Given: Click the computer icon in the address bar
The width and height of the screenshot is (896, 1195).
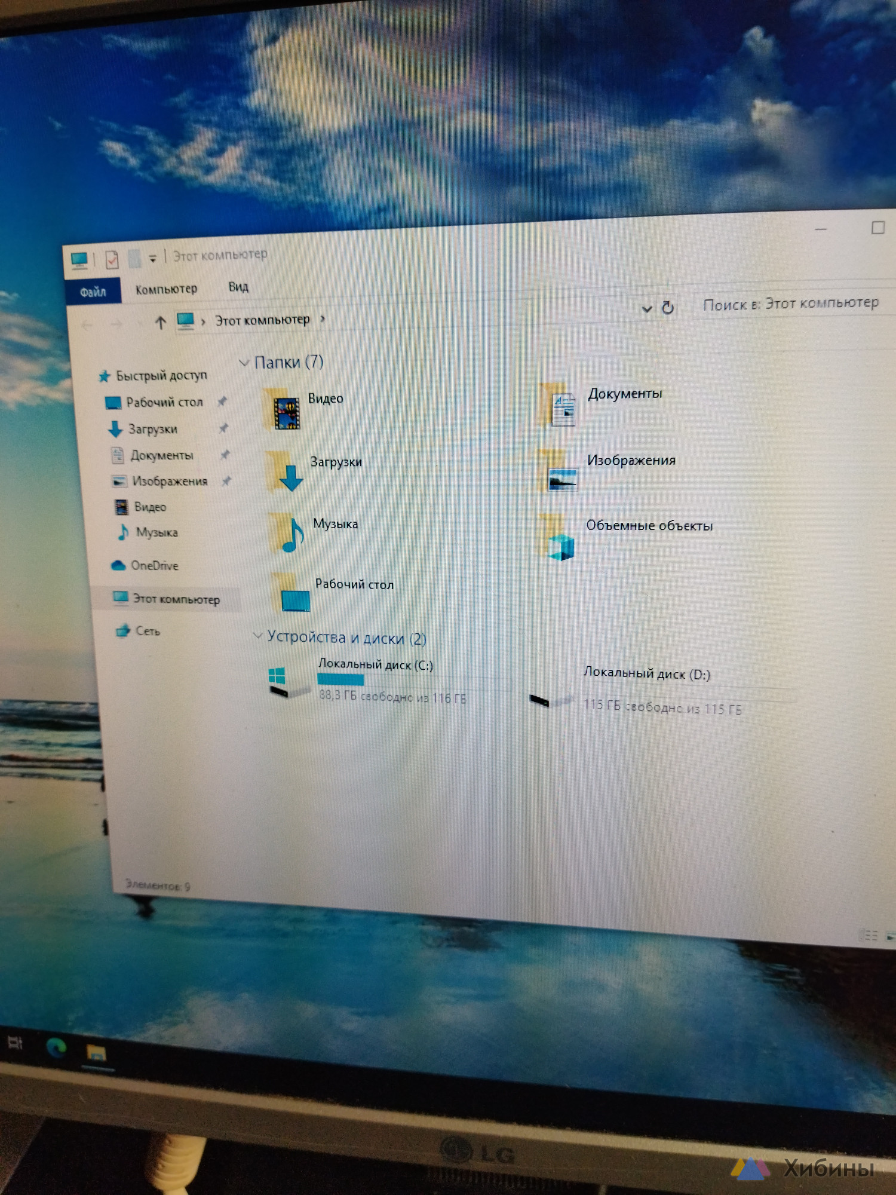Looking at the screenshot, I should (186, 321).
